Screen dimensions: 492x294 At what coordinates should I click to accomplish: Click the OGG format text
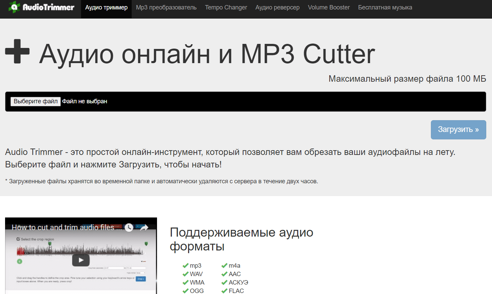[197, 291]
